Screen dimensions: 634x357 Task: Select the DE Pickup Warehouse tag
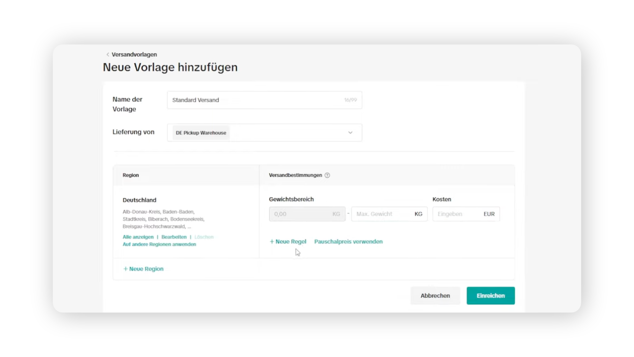pyautogui.click(x=201, y=133)
